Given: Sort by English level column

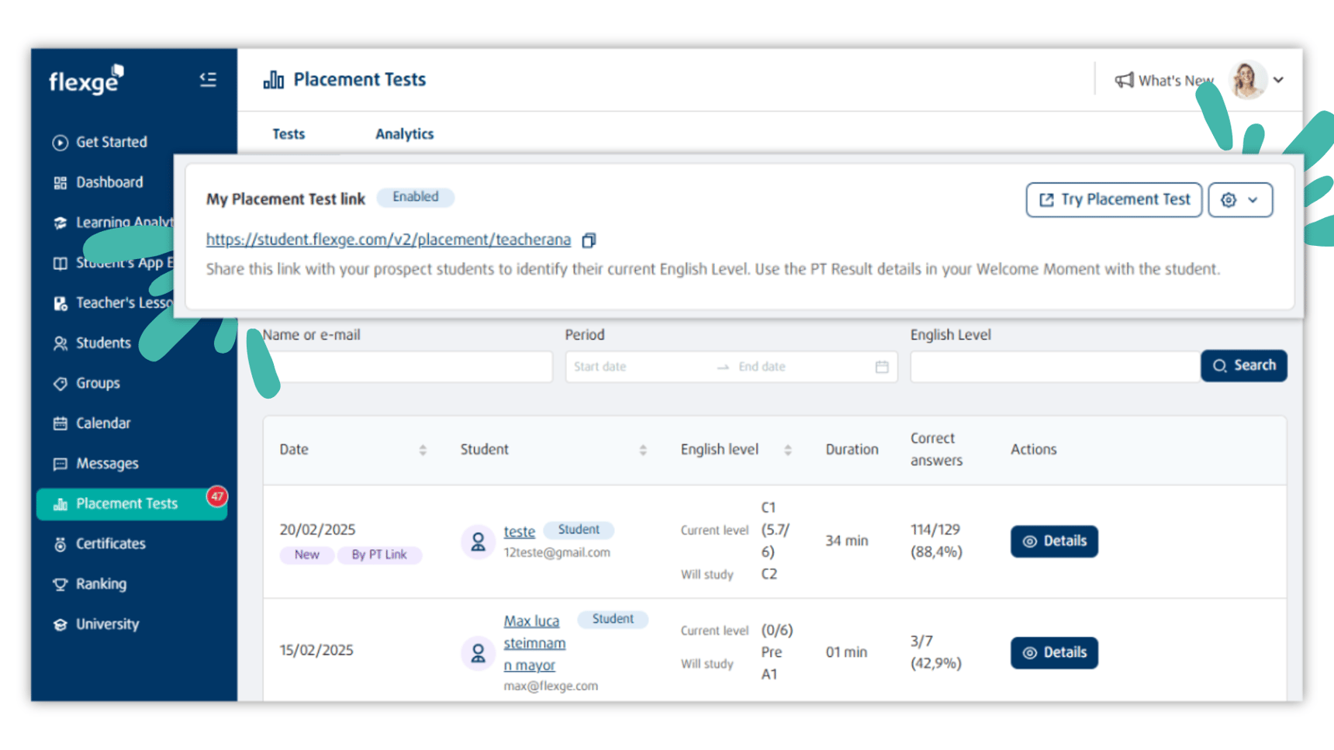Looking at the screenshot, I should [x=788, y=450].
